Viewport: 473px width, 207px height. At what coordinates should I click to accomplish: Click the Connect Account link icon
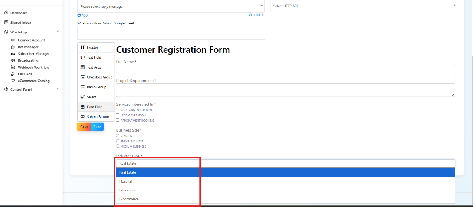[13, 40]
